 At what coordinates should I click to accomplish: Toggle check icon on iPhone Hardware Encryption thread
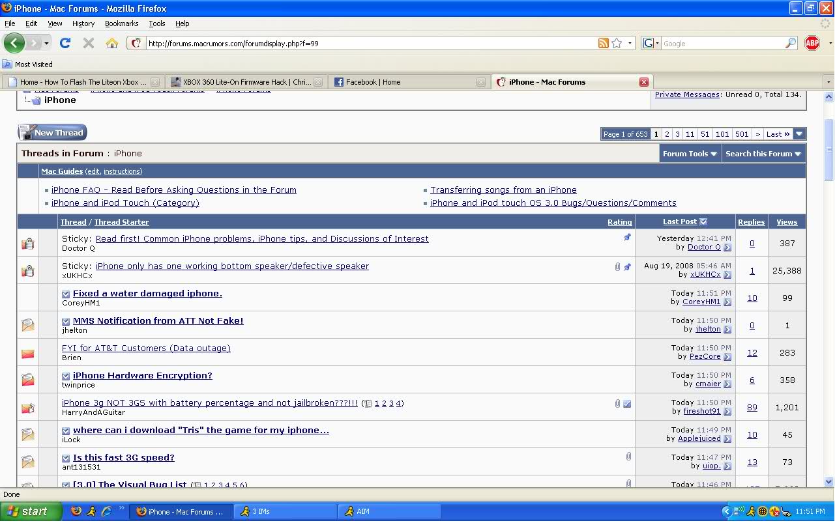[66, 376]
